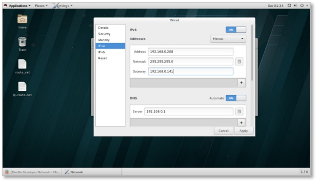Image resolution: width=317 pixels, height=182 pixels.
Task: Open the Places menu
Action: [x=41, y=6]
